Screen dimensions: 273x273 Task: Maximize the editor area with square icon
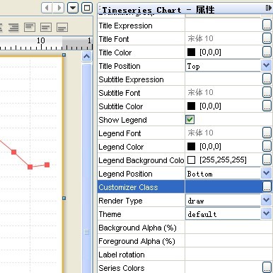pos(87,8)
